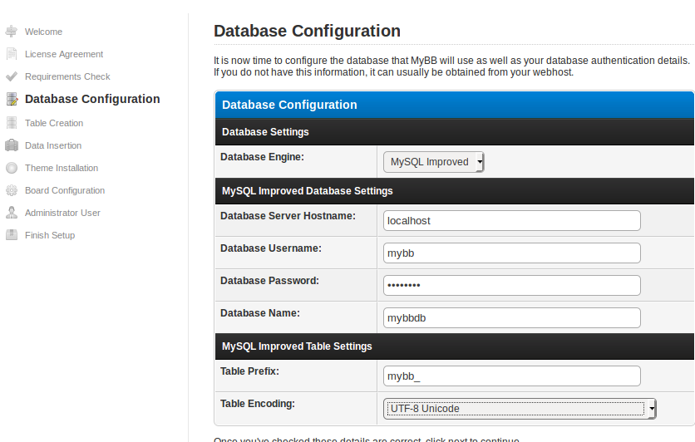Viewport: 695px width, 442px height.
Task: Click the Database Engine label
Action: [263, 157]
